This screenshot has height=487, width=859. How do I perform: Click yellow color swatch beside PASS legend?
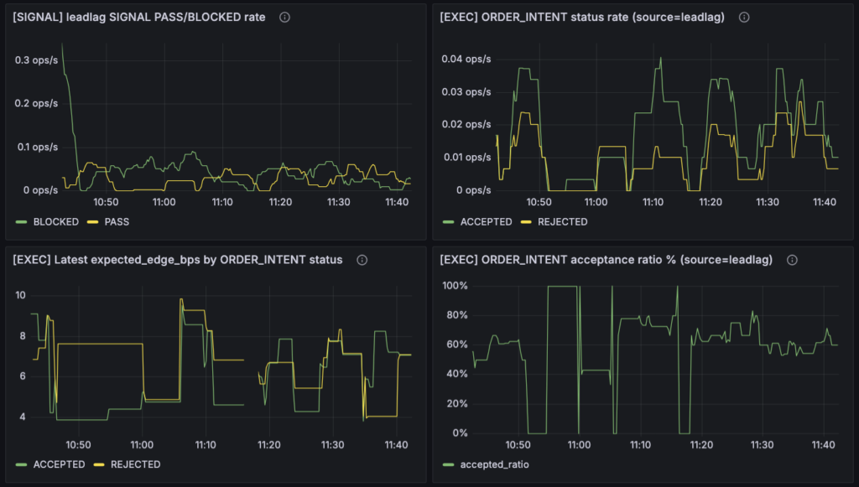pyautogui.click(x=92, y=222)
